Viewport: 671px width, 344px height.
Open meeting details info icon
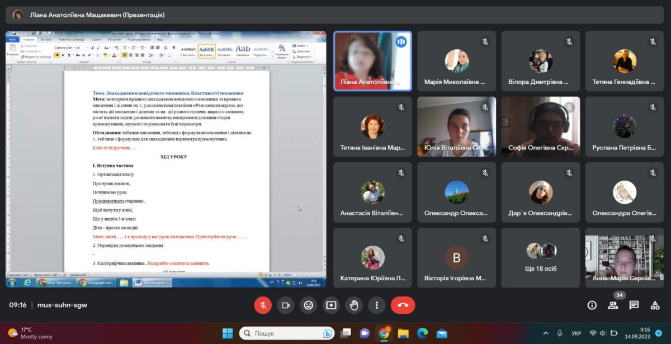(x=592, y=305)
